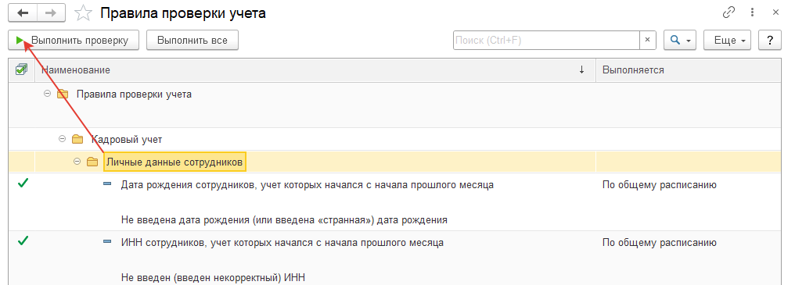Click the Выполнить проверку button
The height and width of the screenshot is (285, 795).
[x=74, y=41]
